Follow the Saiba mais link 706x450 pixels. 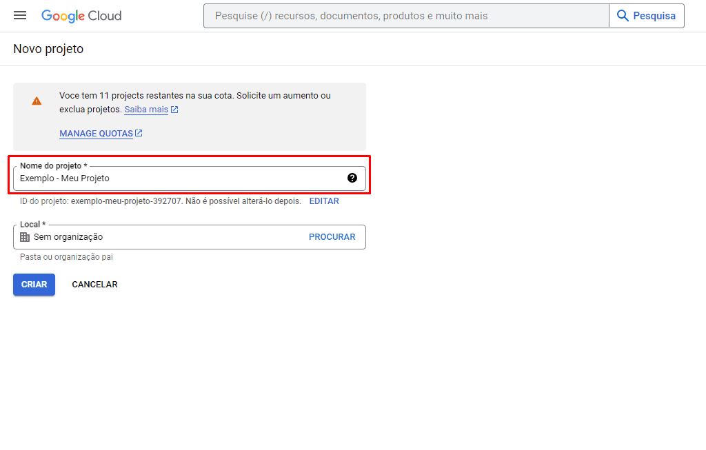pyautogui.click(x=146, y=110)
